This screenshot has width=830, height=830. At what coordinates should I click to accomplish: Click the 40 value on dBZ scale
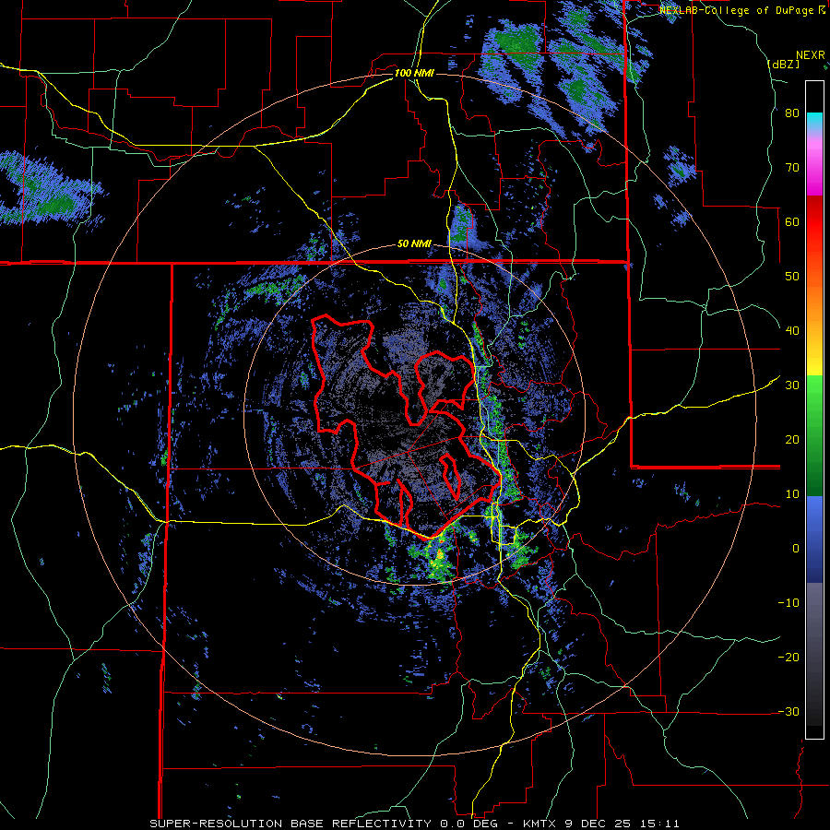[x=792, y=331]
